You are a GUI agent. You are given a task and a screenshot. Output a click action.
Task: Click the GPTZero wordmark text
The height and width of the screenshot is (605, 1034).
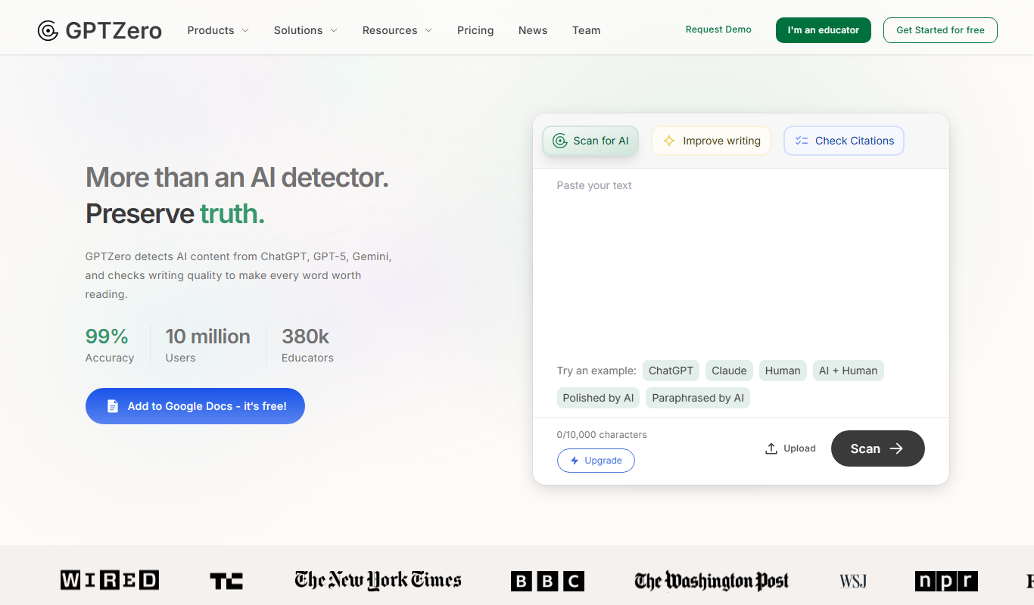pos(114,30)
